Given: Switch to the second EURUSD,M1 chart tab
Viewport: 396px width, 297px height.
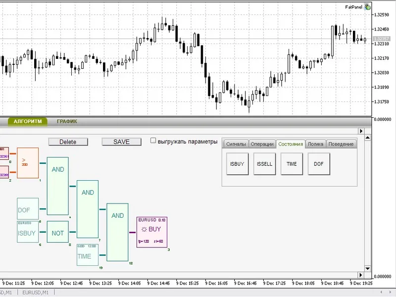Looking at the screenshot, I should 35,293.
